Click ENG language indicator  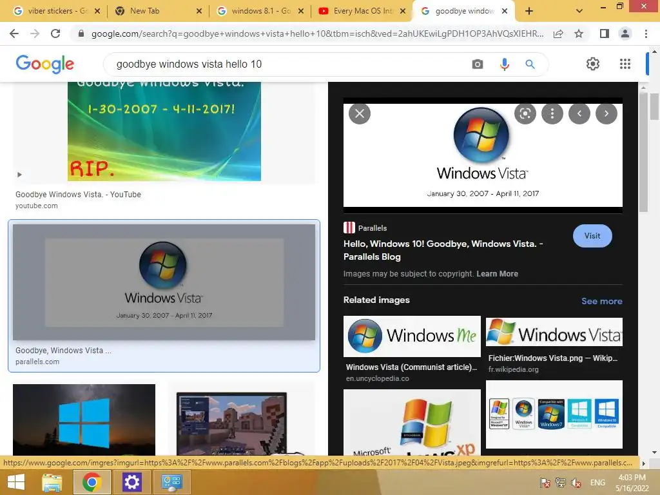(x=597, y=482)
